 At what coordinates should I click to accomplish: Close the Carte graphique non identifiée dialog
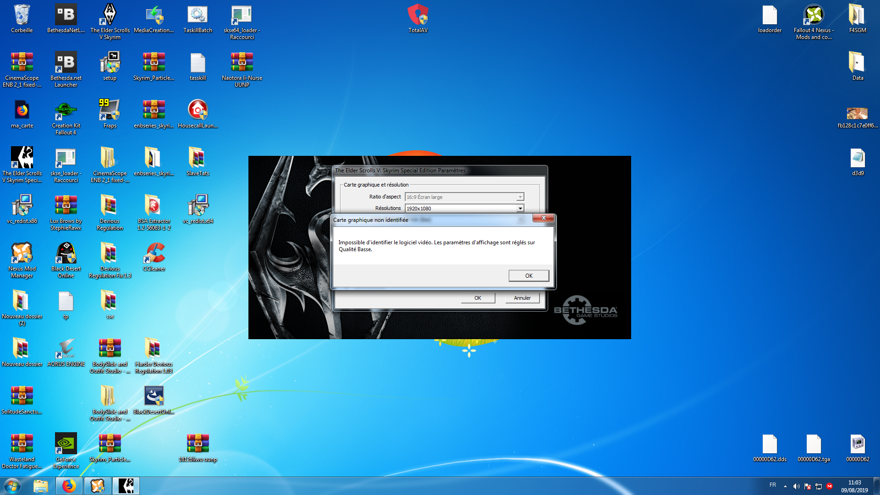[x=544, y=218]
